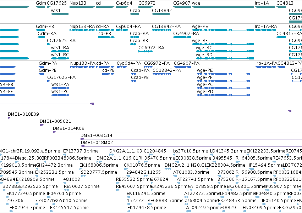Click transcript label wge-RE
The image size is (302, 213).
200,27
